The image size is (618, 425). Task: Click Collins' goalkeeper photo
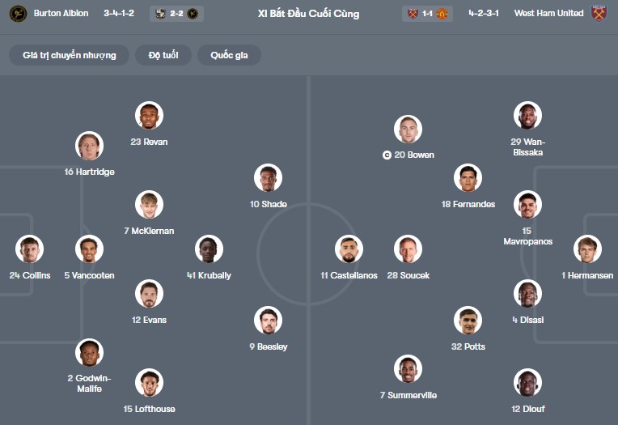(30, 250)
